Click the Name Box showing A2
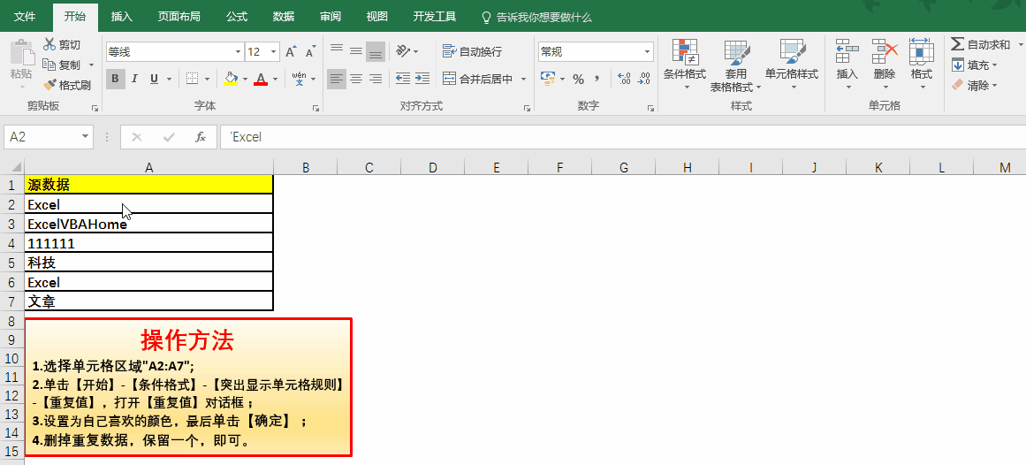Viewport: 1026px width, 465px height. [43, 137]
